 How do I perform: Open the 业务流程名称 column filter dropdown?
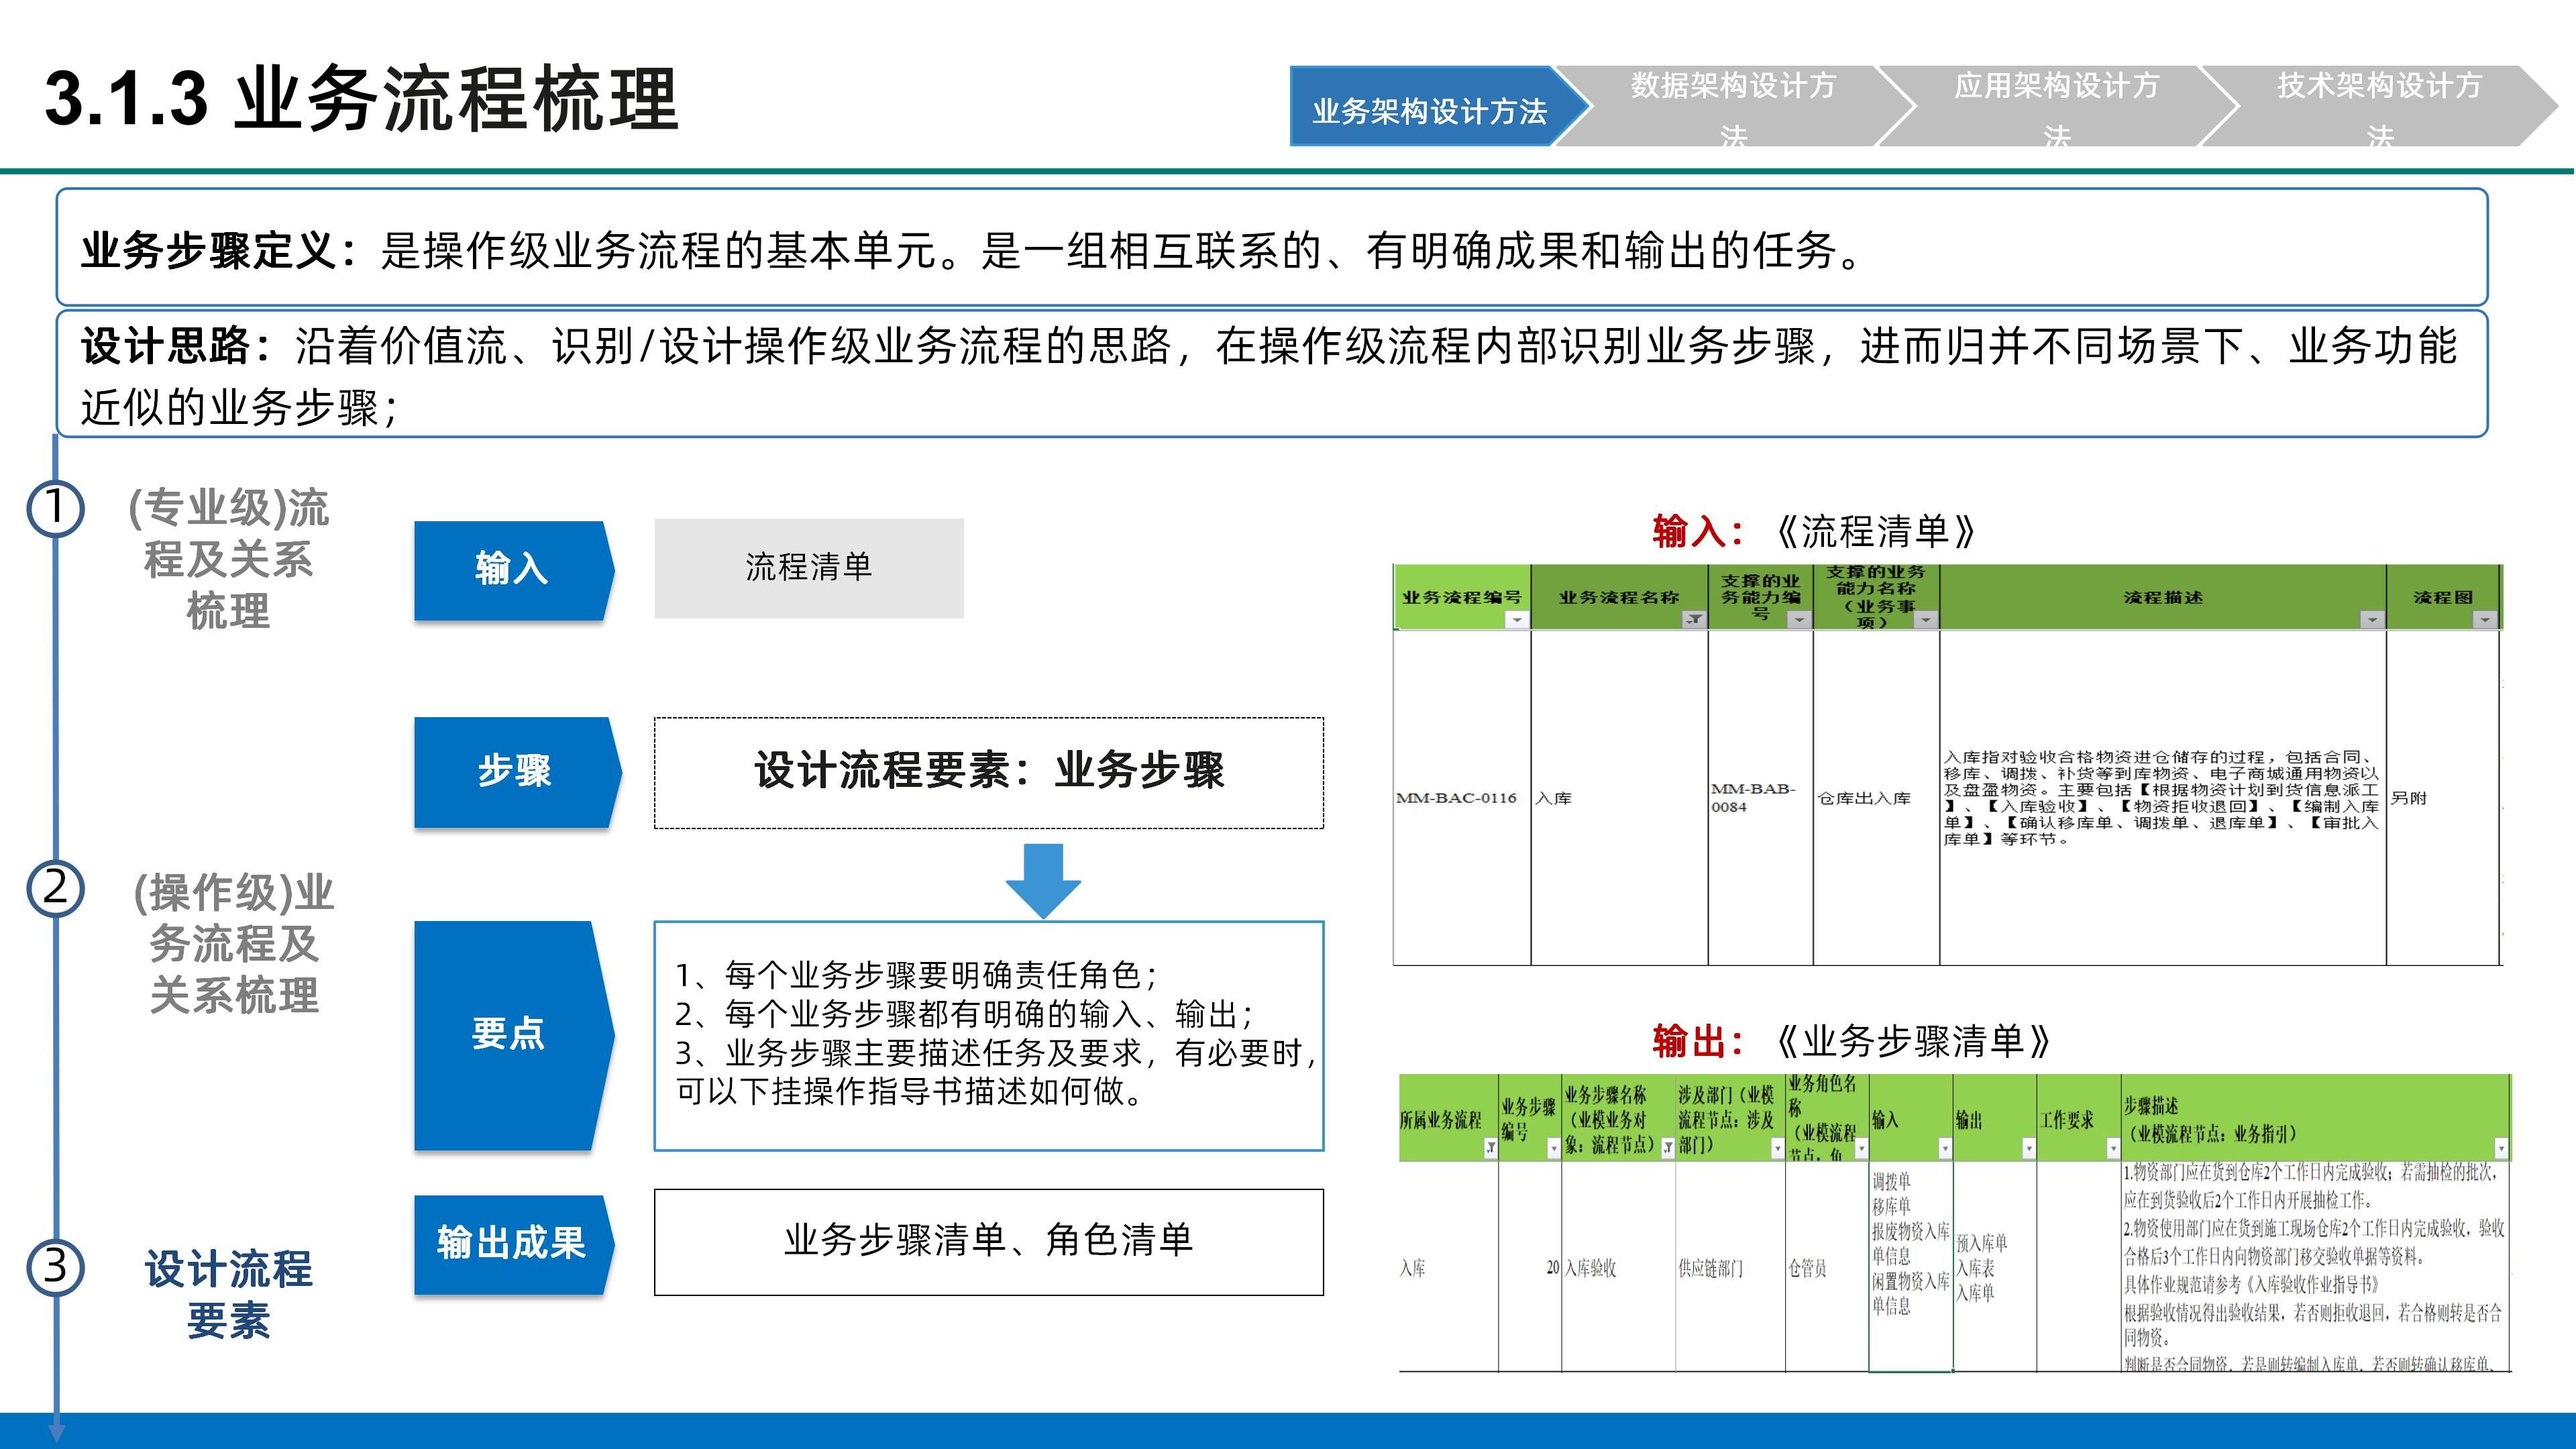point(1694,620)
